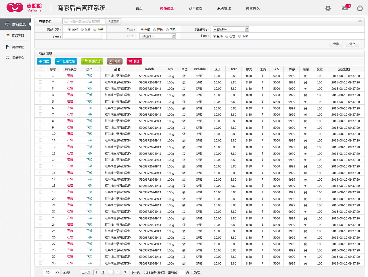Click the Text input field in query panel
This screenshot has width=368, height=277.
point(83,36)
